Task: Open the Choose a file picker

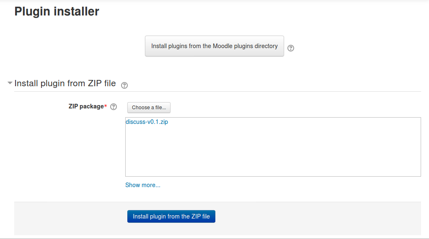Action: 149,108
